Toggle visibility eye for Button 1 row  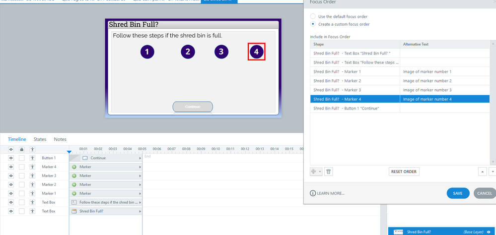(x=11, y=158)
